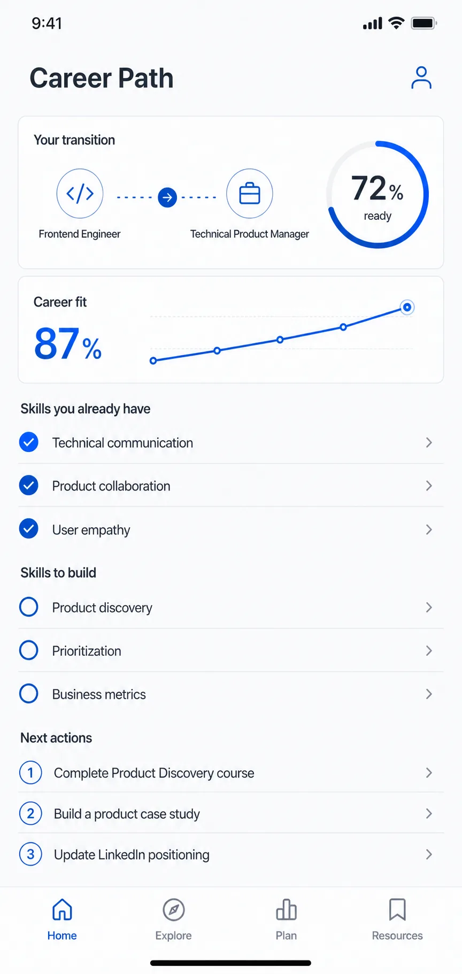Expand the User empathy row chevron
This screenshot has width=462, height=974.
[x=429, y=530]
